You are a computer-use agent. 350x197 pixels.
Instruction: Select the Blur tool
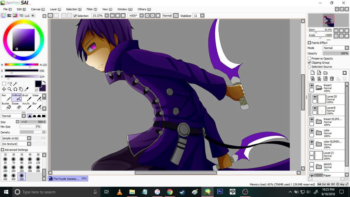(x=37, y=106)
